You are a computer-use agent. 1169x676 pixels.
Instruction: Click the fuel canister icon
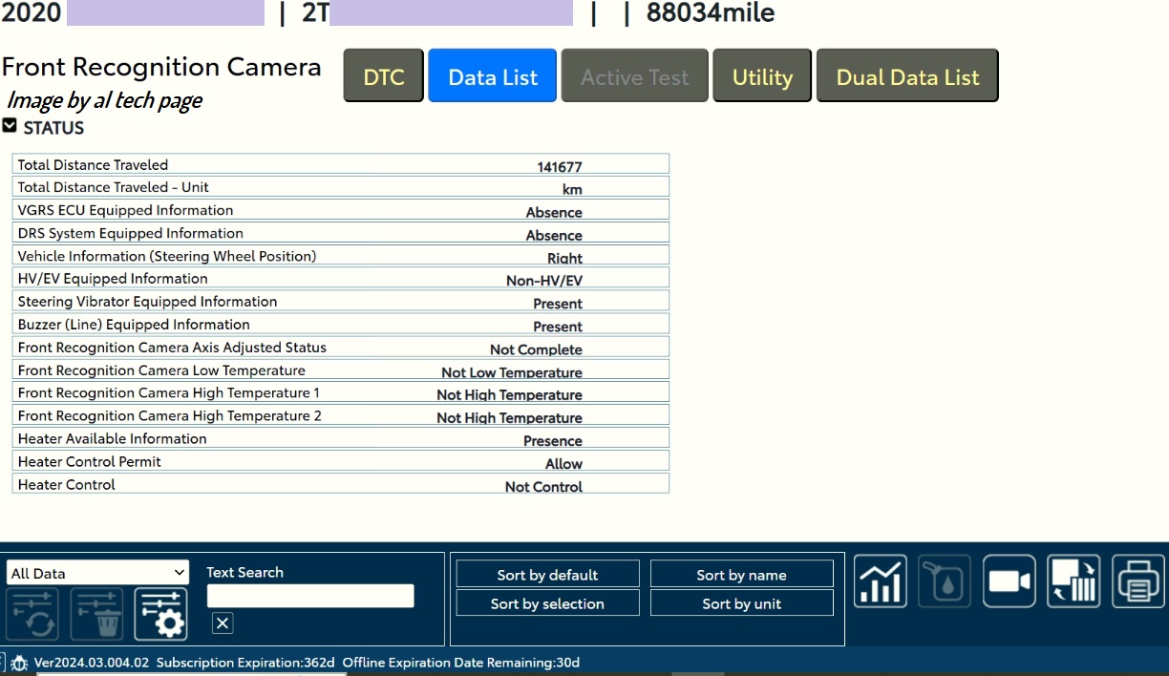click(x=945, y=581)
